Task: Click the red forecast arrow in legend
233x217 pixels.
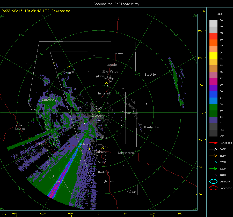Action: pos(213,143)
